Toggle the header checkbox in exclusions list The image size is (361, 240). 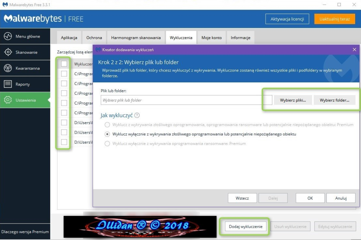click(x=64, y=64)
